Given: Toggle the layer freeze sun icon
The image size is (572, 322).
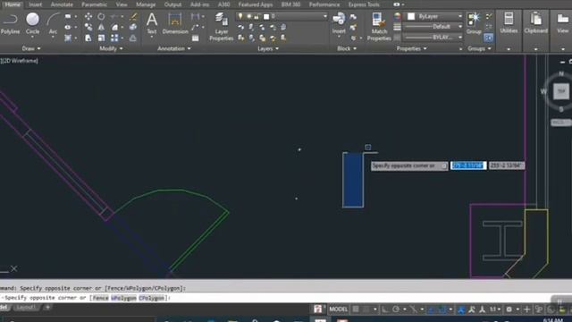Looking at the screenshot, I should pyautogui.click(x=248, y=16).
